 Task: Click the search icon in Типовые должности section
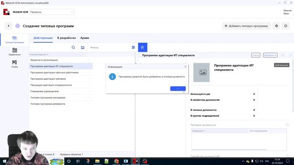287,125
